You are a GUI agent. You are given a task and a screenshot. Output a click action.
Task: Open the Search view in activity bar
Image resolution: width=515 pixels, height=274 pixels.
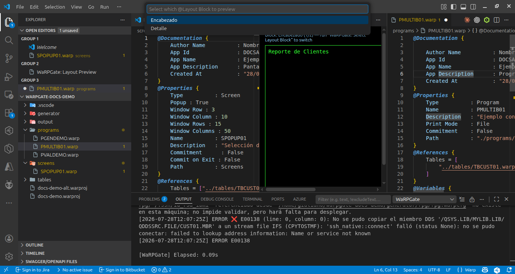click(x=9, y=40)
